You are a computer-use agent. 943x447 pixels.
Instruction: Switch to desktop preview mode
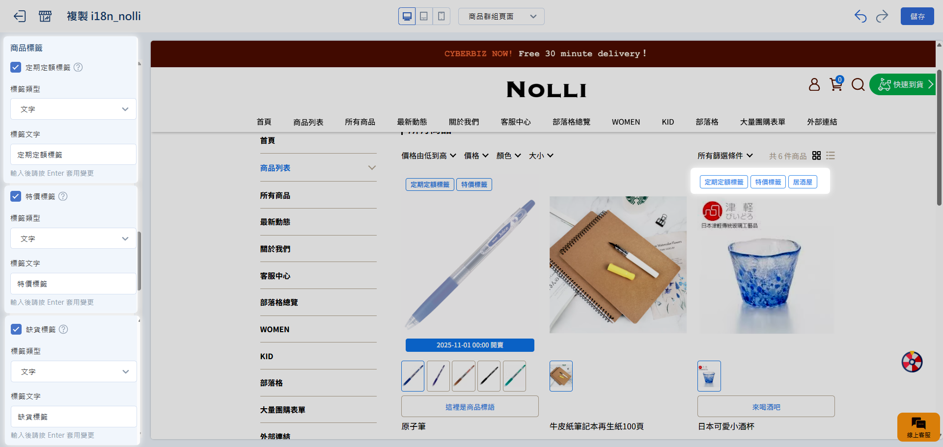407,16
